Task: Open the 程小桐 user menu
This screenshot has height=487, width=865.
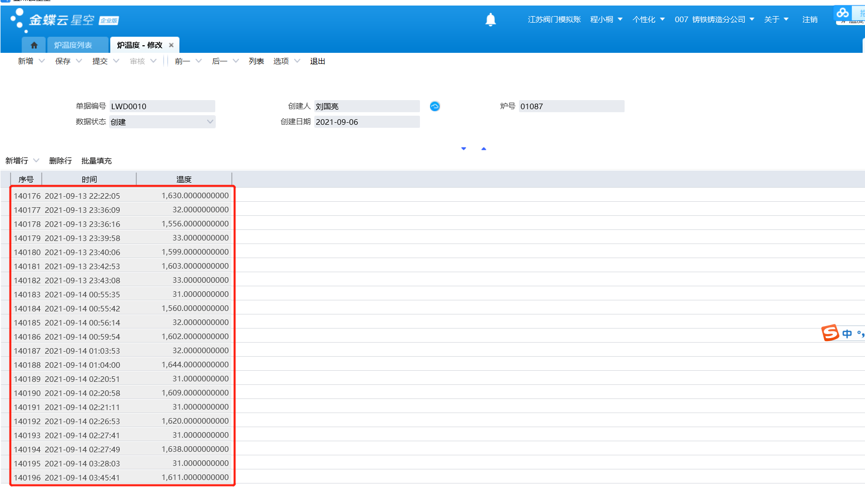Action: 607,19
